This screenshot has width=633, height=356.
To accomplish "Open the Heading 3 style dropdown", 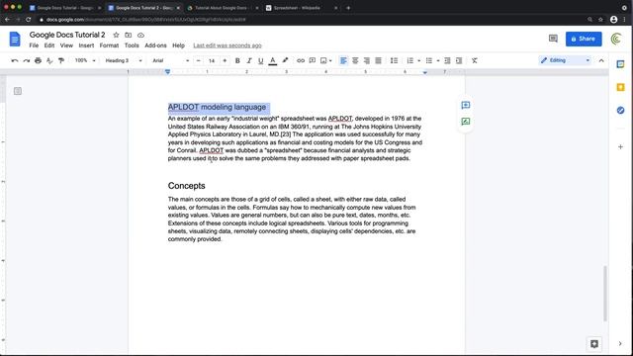I will point(123,60).
